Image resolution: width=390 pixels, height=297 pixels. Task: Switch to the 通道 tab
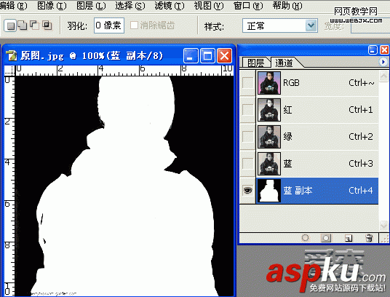coord(284,63)
